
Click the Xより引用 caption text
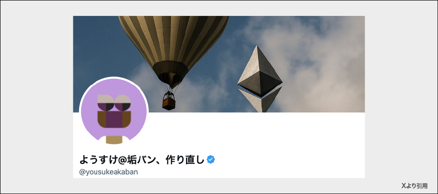click(415, 186)
